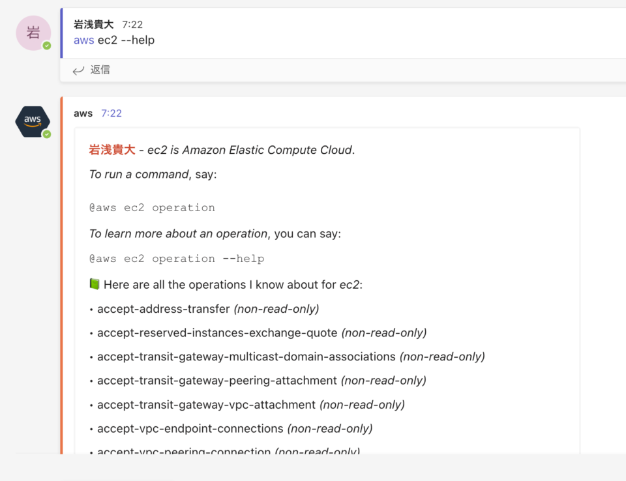Click the aws bot name header
The image size is (626, 481).
point(83,113)
